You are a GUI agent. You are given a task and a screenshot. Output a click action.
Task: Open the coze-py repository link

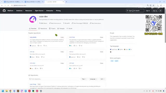point(32,52)
